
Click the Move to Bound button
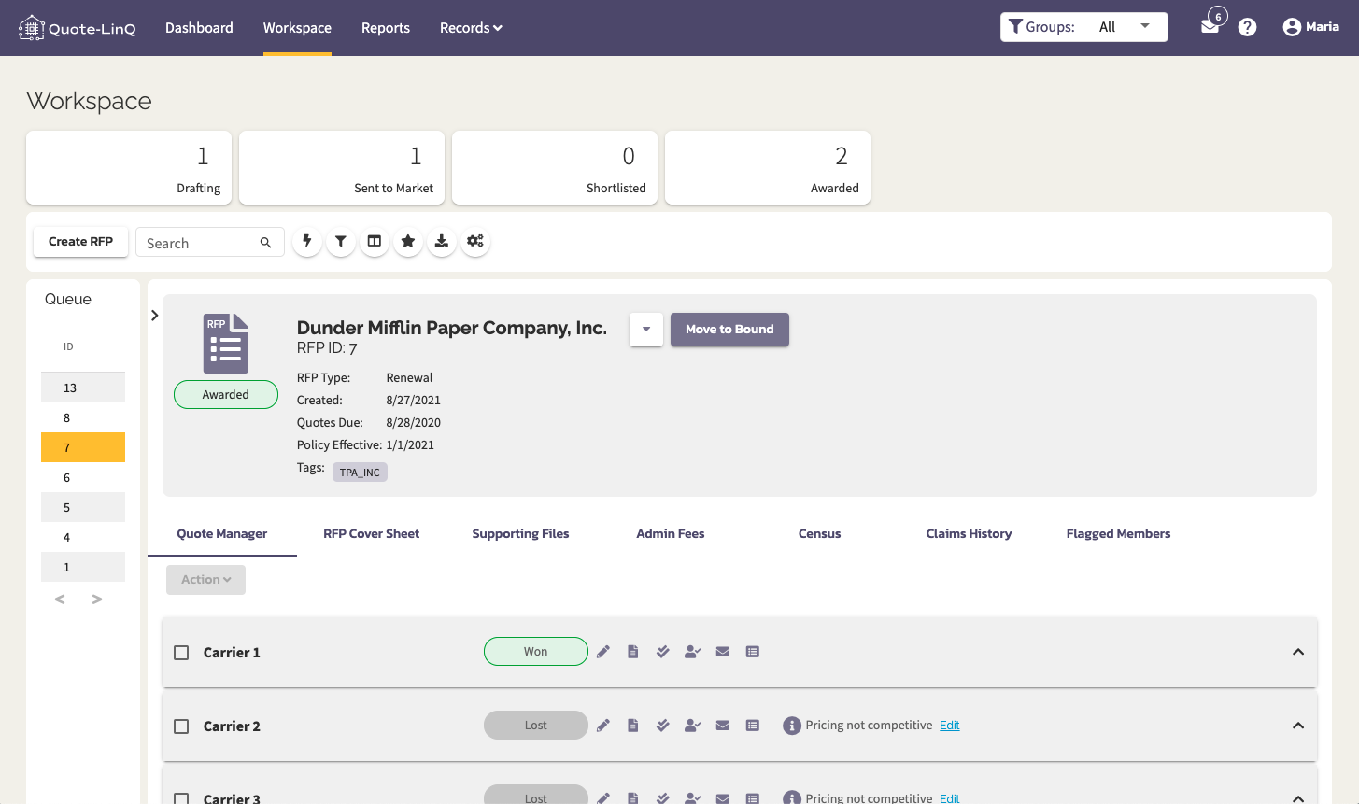point(729,330)
